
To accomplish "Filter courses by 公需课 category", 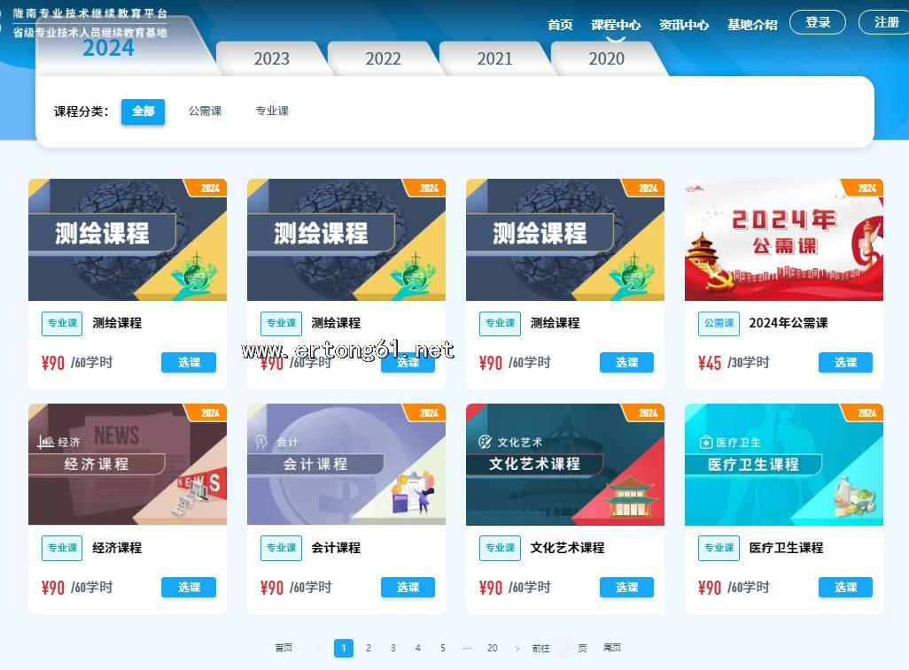I will click(205, 112).
